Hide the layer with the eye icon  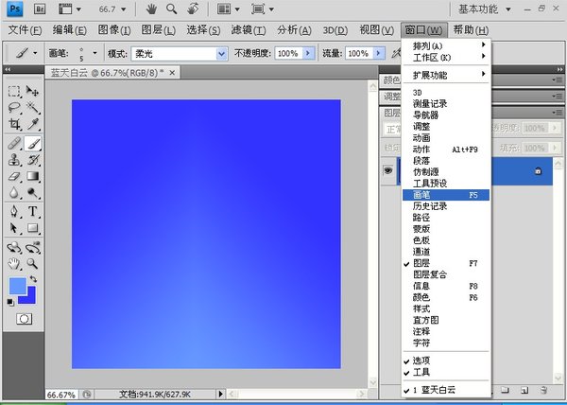pos(388,170)
